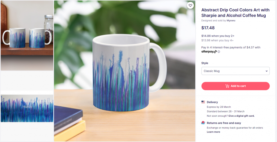Click the $14.86 buy 2+ discount text

218,36
